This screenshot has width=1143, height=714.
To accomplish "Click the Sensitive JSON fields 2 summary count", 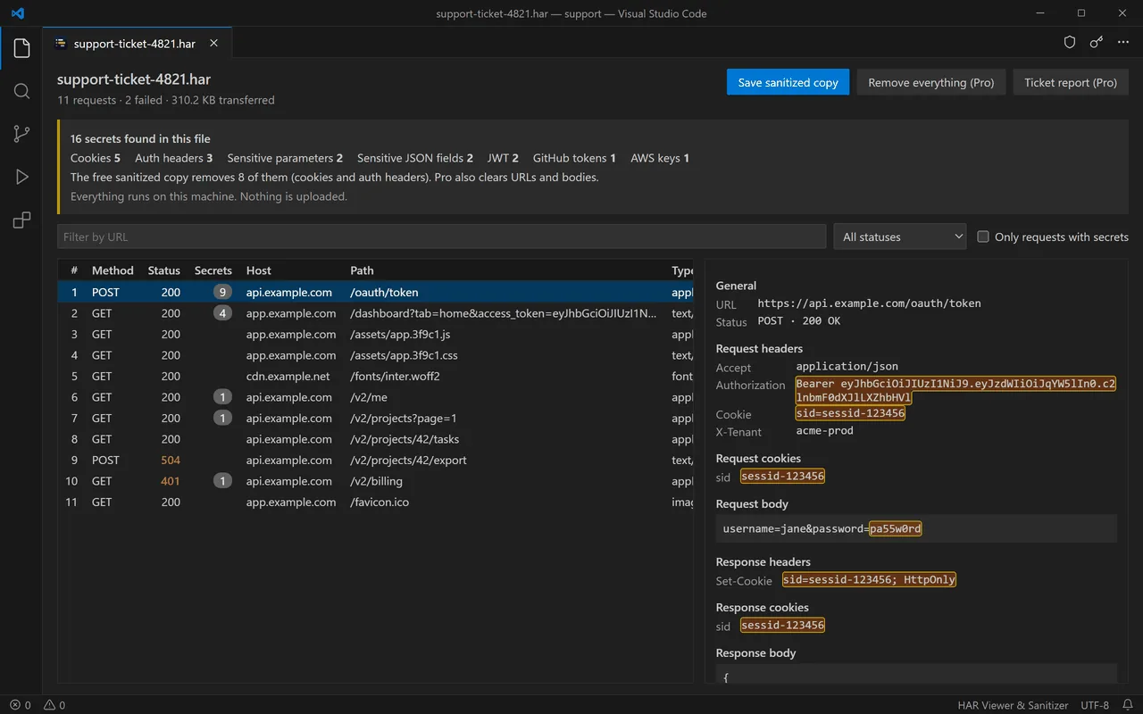I will (x=415, y=158).
